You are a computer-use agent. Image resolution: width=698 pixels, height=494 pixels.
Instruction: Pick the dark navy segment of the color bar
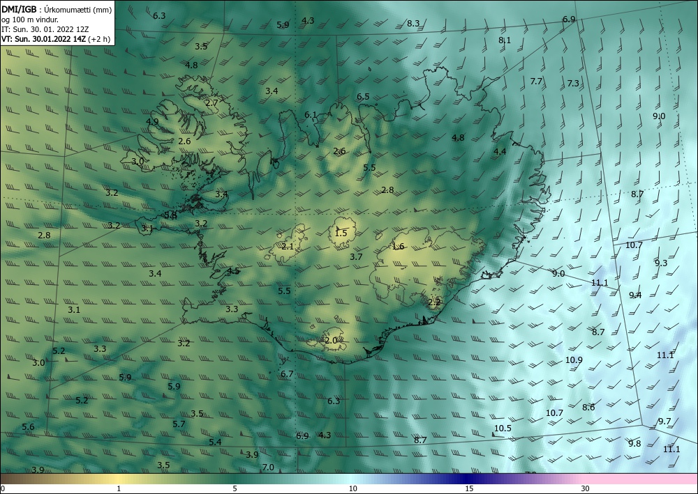(468, 479)
